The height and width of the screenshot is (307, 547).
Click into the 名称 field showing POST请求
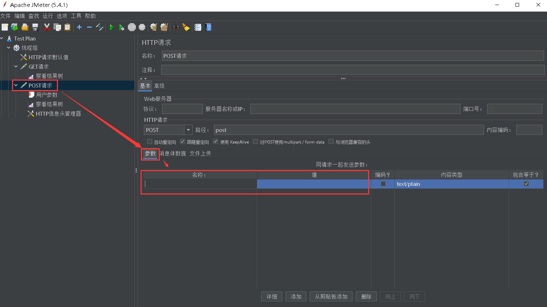click(x=353, y=56)
